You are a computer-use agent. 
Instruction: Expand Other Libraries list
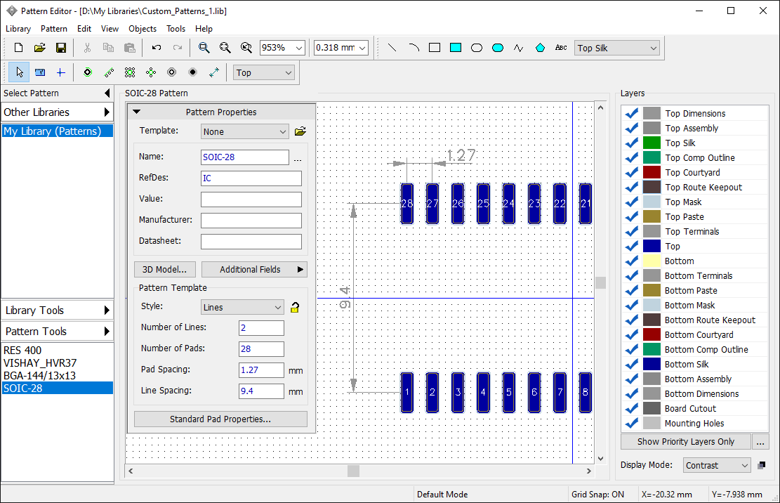(x=57, y=112)
